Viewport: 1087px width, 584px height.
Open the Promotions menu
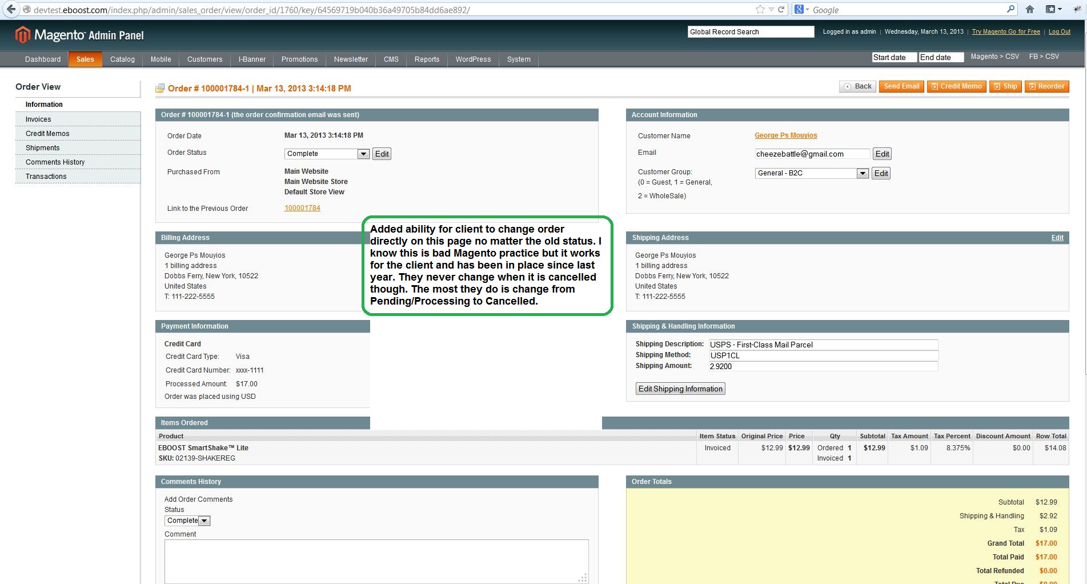pyautogui.click(x=299, y=59)
